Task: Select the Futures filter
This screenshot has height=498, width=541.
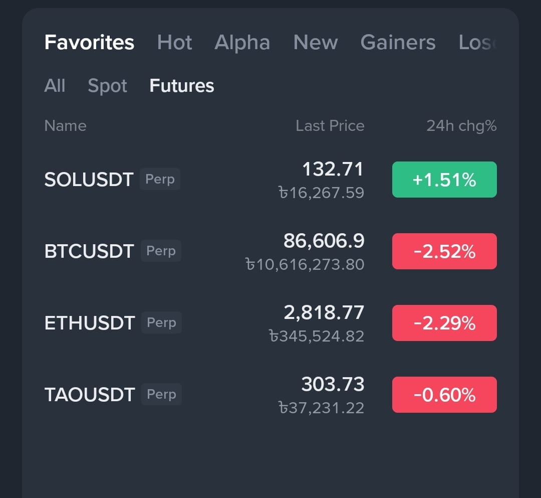Action: (x=182, y=85)
